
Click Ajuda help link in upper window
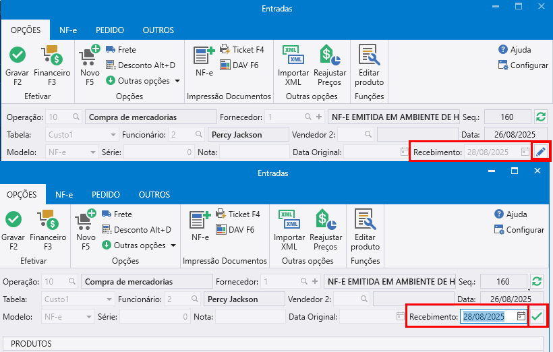[515, 50]
